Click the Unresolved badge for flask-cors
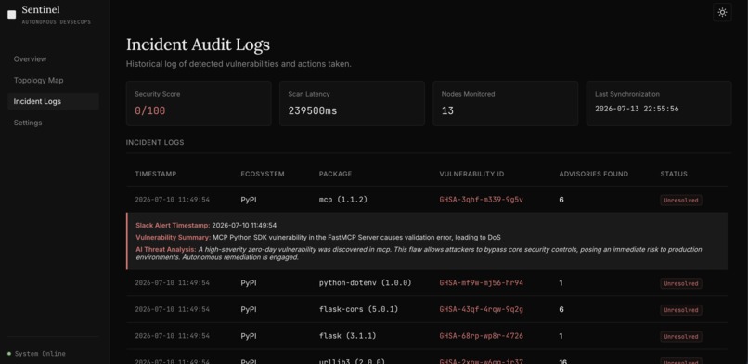The image size is (748, 364). [x=681, y=310]
